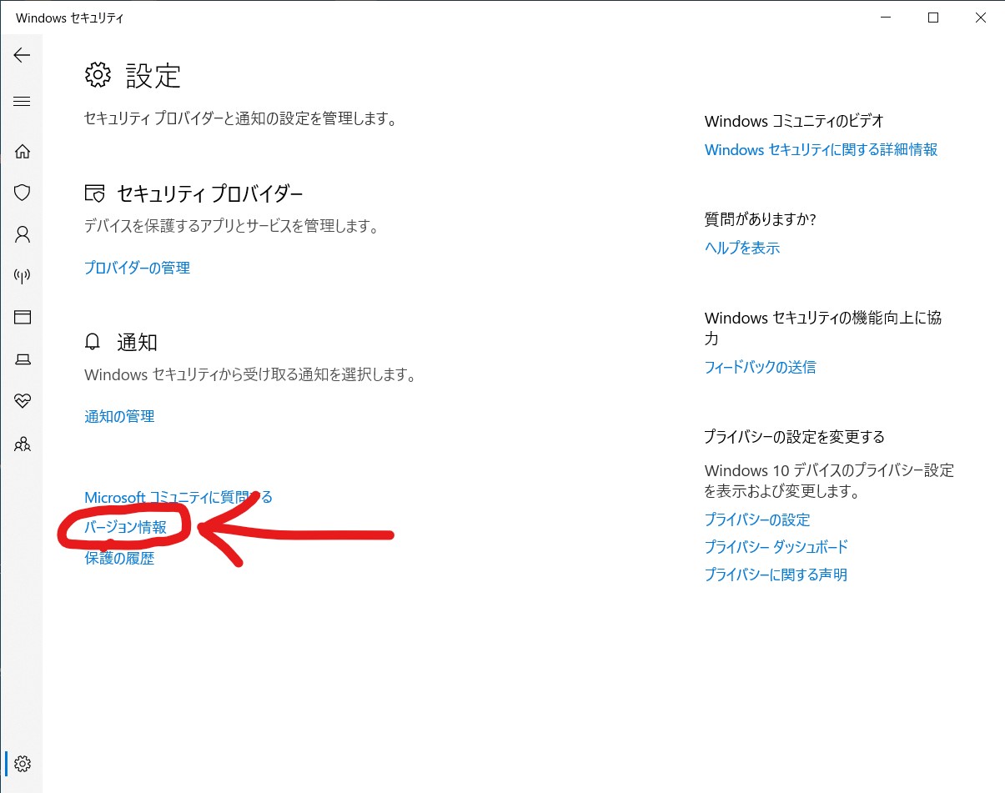This screenshot has height=793, width=1005.
Task: Open 通知の管理 link
Action: 119,416
